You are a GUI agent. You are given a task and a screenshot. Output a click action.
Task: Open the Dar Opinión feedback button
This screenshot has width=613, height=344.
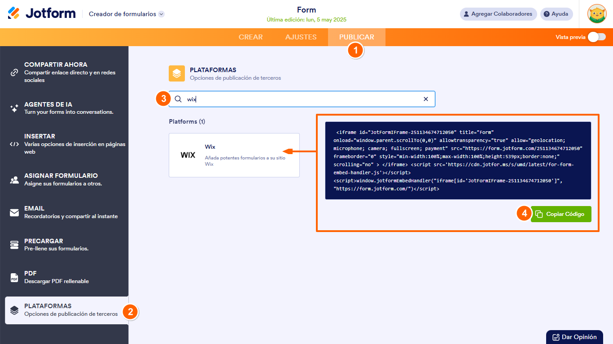click(575, 337)
